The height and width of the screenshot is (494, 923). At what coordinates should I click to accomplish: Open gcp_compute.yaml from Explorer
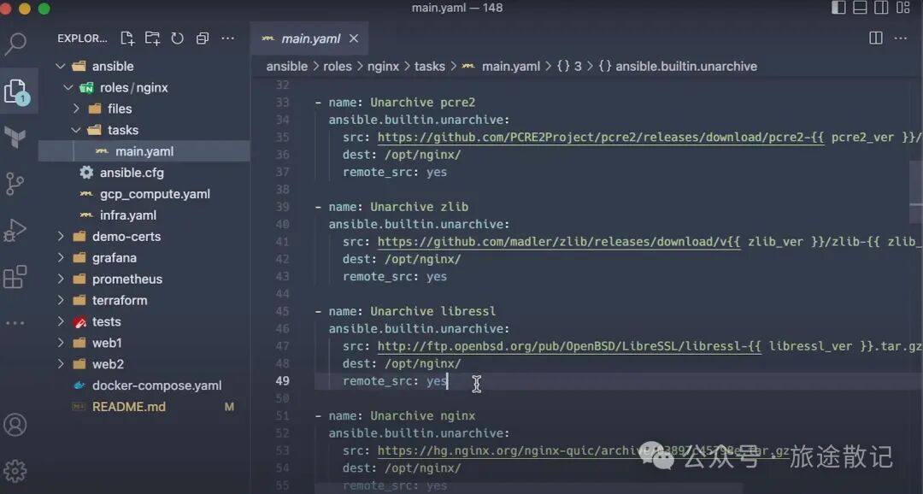point(155,194)
